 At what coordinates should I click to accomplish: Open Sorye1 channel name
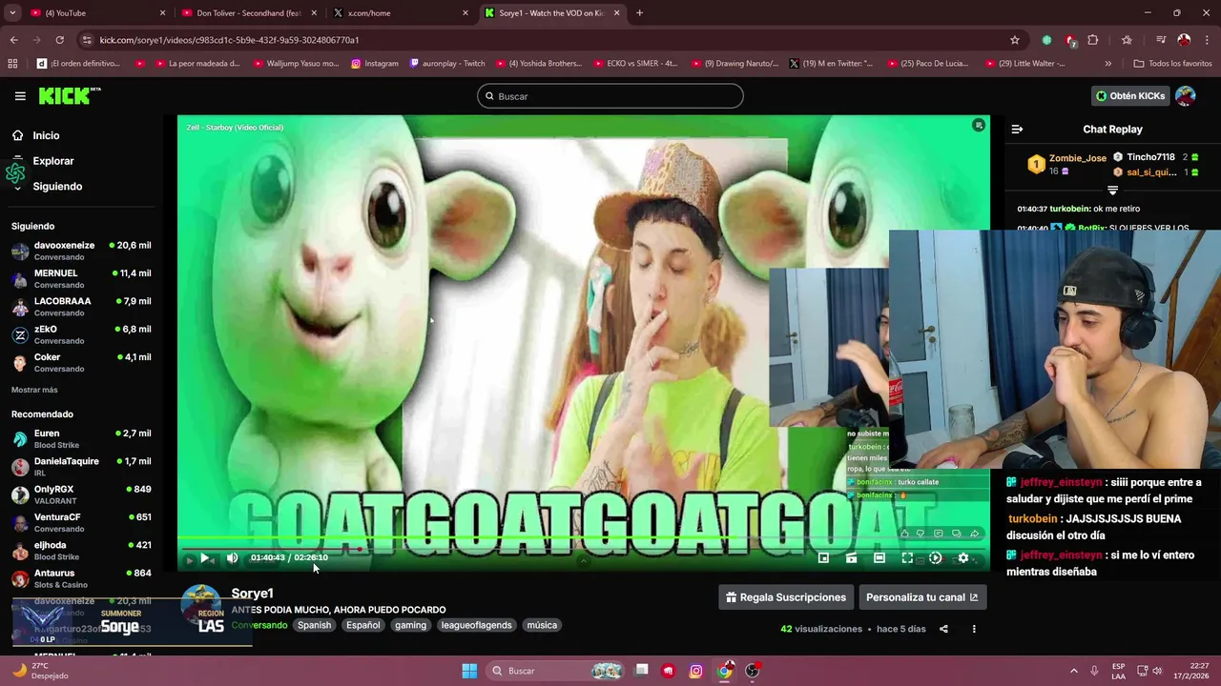click(252, 594)
